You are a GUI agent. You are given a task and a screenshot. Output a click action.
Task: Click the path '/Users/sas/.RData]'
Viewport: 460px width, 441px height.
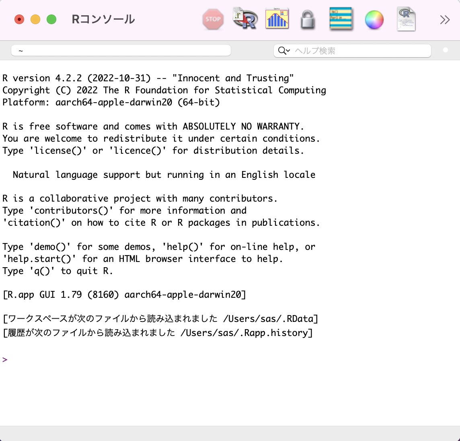point(271,319)
